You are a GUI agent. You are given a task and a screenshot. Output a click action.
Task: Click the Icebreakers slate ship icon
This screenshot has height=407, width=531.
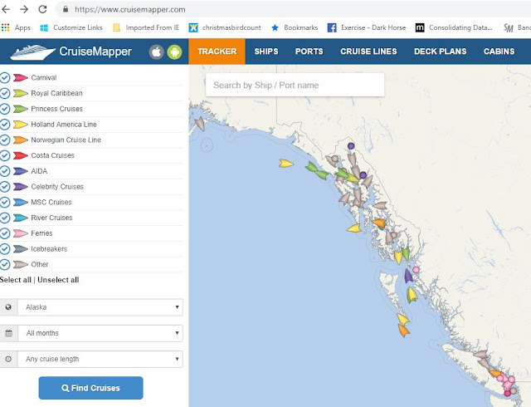[x=20, y=249]
